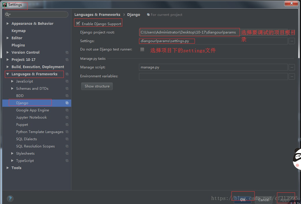This screenshot has width=301, height=204.
Task: Click the help question mark icon
Action: point(10,199)
